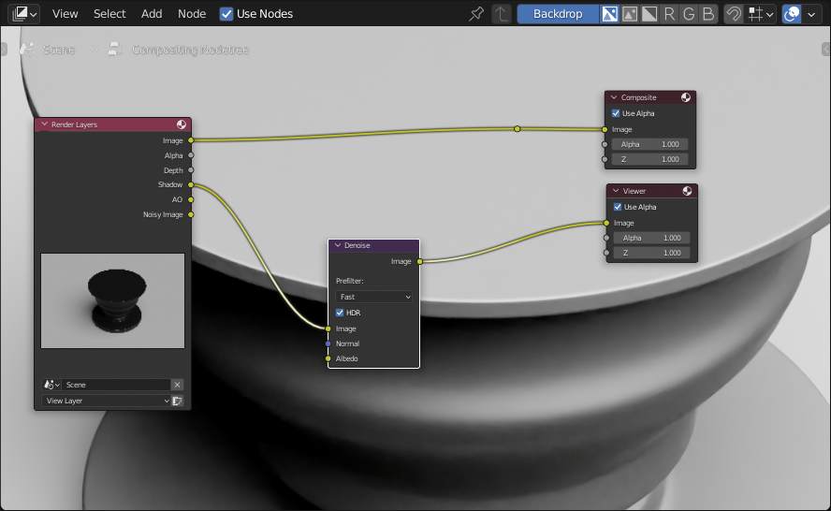Image resolution: width=831 pixels, height=511 pixels.
Task: Open the scene browse icon dropdown
Action: click(x=51, y=385)
